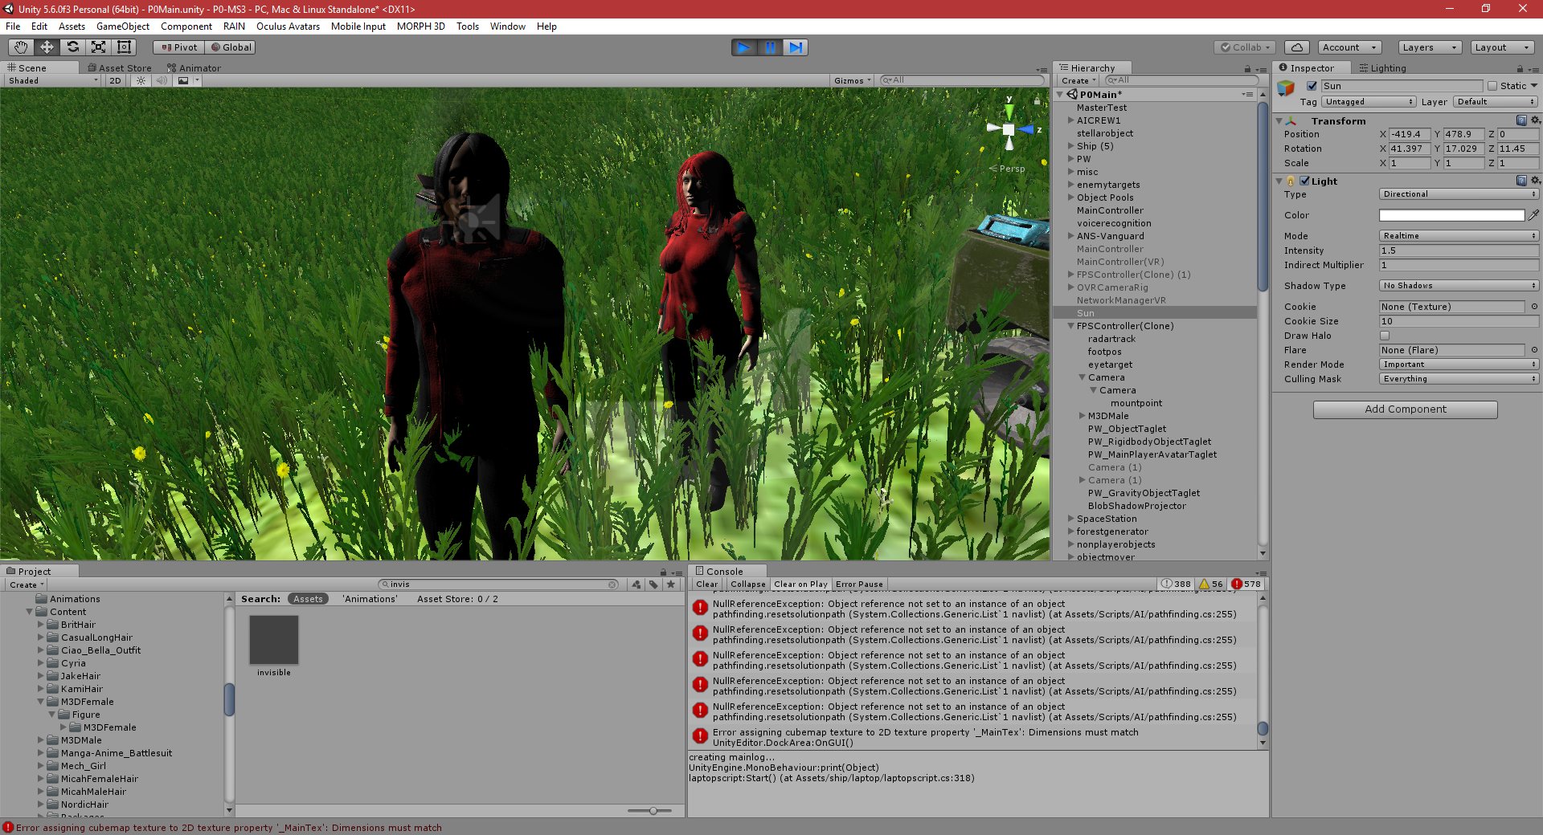Switch to the Lighting tab

[x=1382, y=68]
